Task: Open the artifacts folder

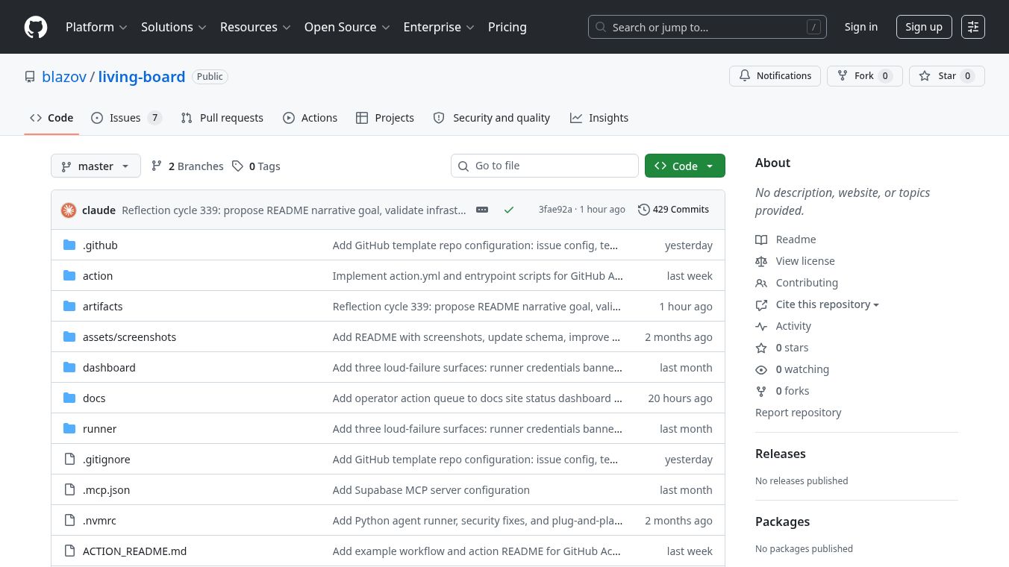Action: [102, 307]
